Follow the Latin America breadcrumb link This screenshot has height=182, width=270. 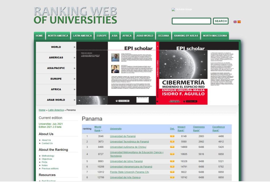[56, 110]
